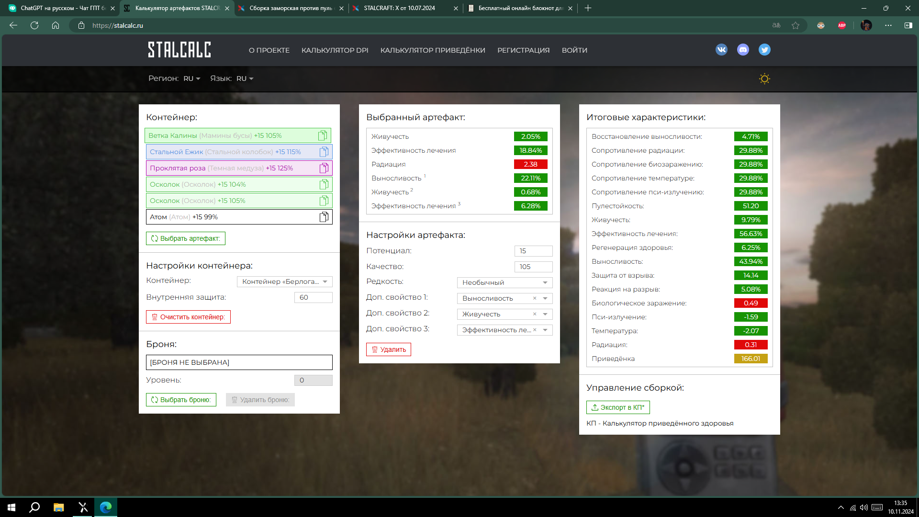Go back in browser history
Screen dimensions: 919x517
point(13,25)
